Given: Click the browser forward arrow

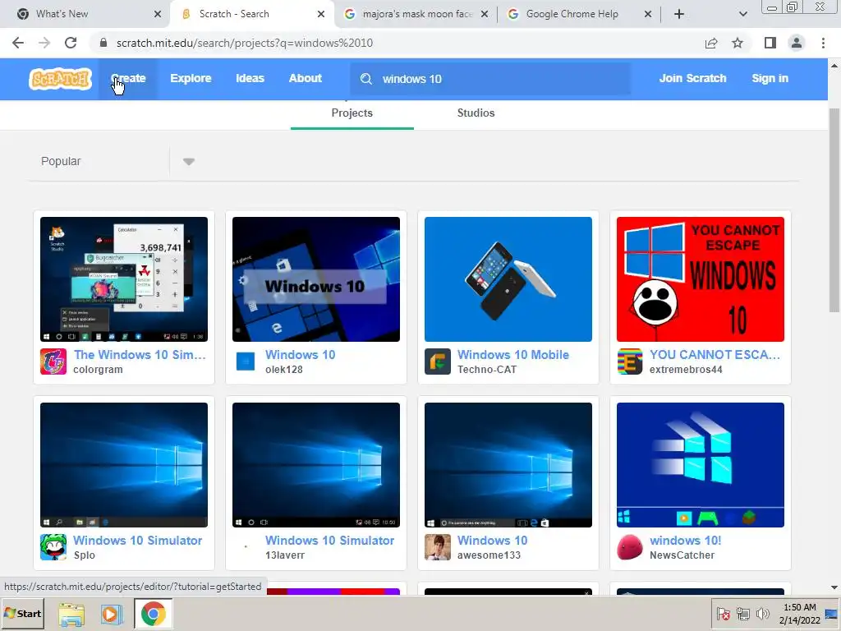Looking at the screenshot, I should [x=44, y=43].
